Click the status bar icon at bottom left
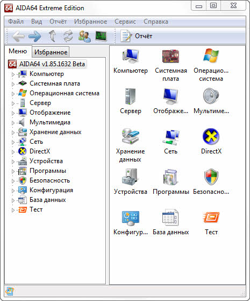The width and height of the screenshot is (250, 301). point(9,291)
